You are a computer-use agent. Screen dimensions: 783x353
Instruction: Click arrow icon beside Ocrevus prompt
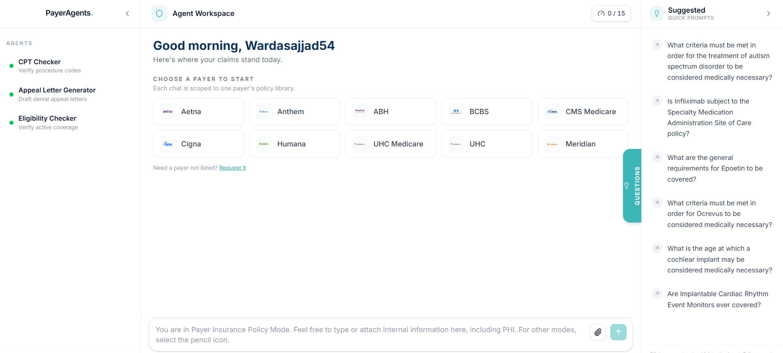coord(657,202)
